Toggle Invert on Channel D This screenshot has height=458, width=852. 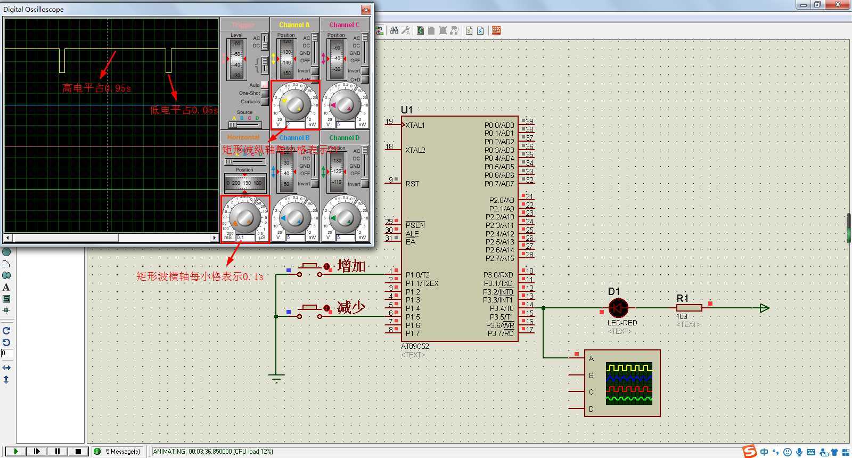point(365,184)
